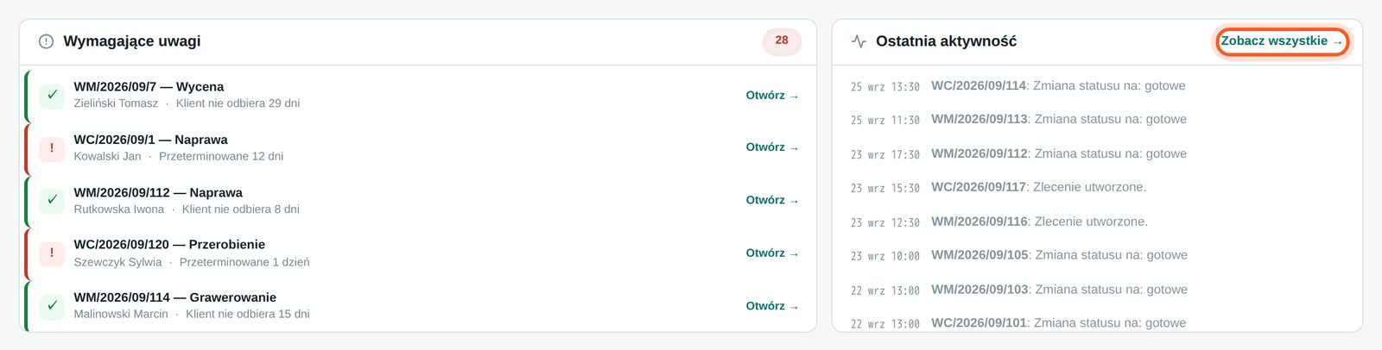1382x350 pixels.
Task: Click Otwórz for the Grawerowanie order
Action: (772, 305)
